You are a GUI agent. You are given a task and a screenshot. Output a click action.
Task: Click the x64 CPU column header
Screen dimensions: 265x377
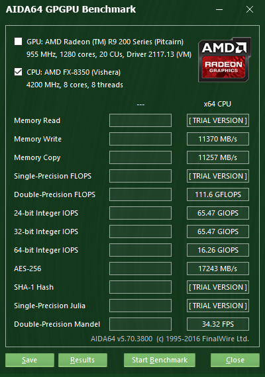tap(217, 104)
